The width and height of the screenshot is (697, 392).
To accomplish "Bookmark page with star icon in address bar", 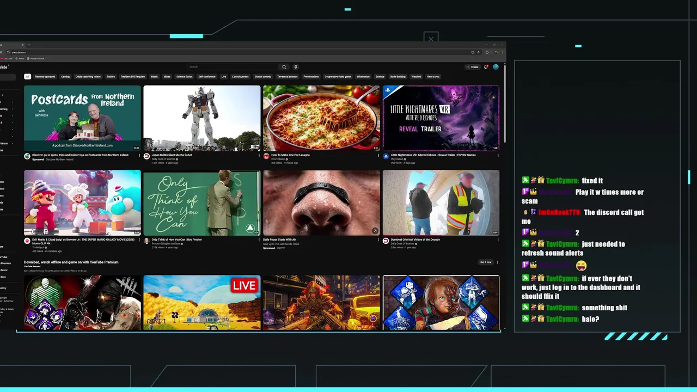I will 478,52.
